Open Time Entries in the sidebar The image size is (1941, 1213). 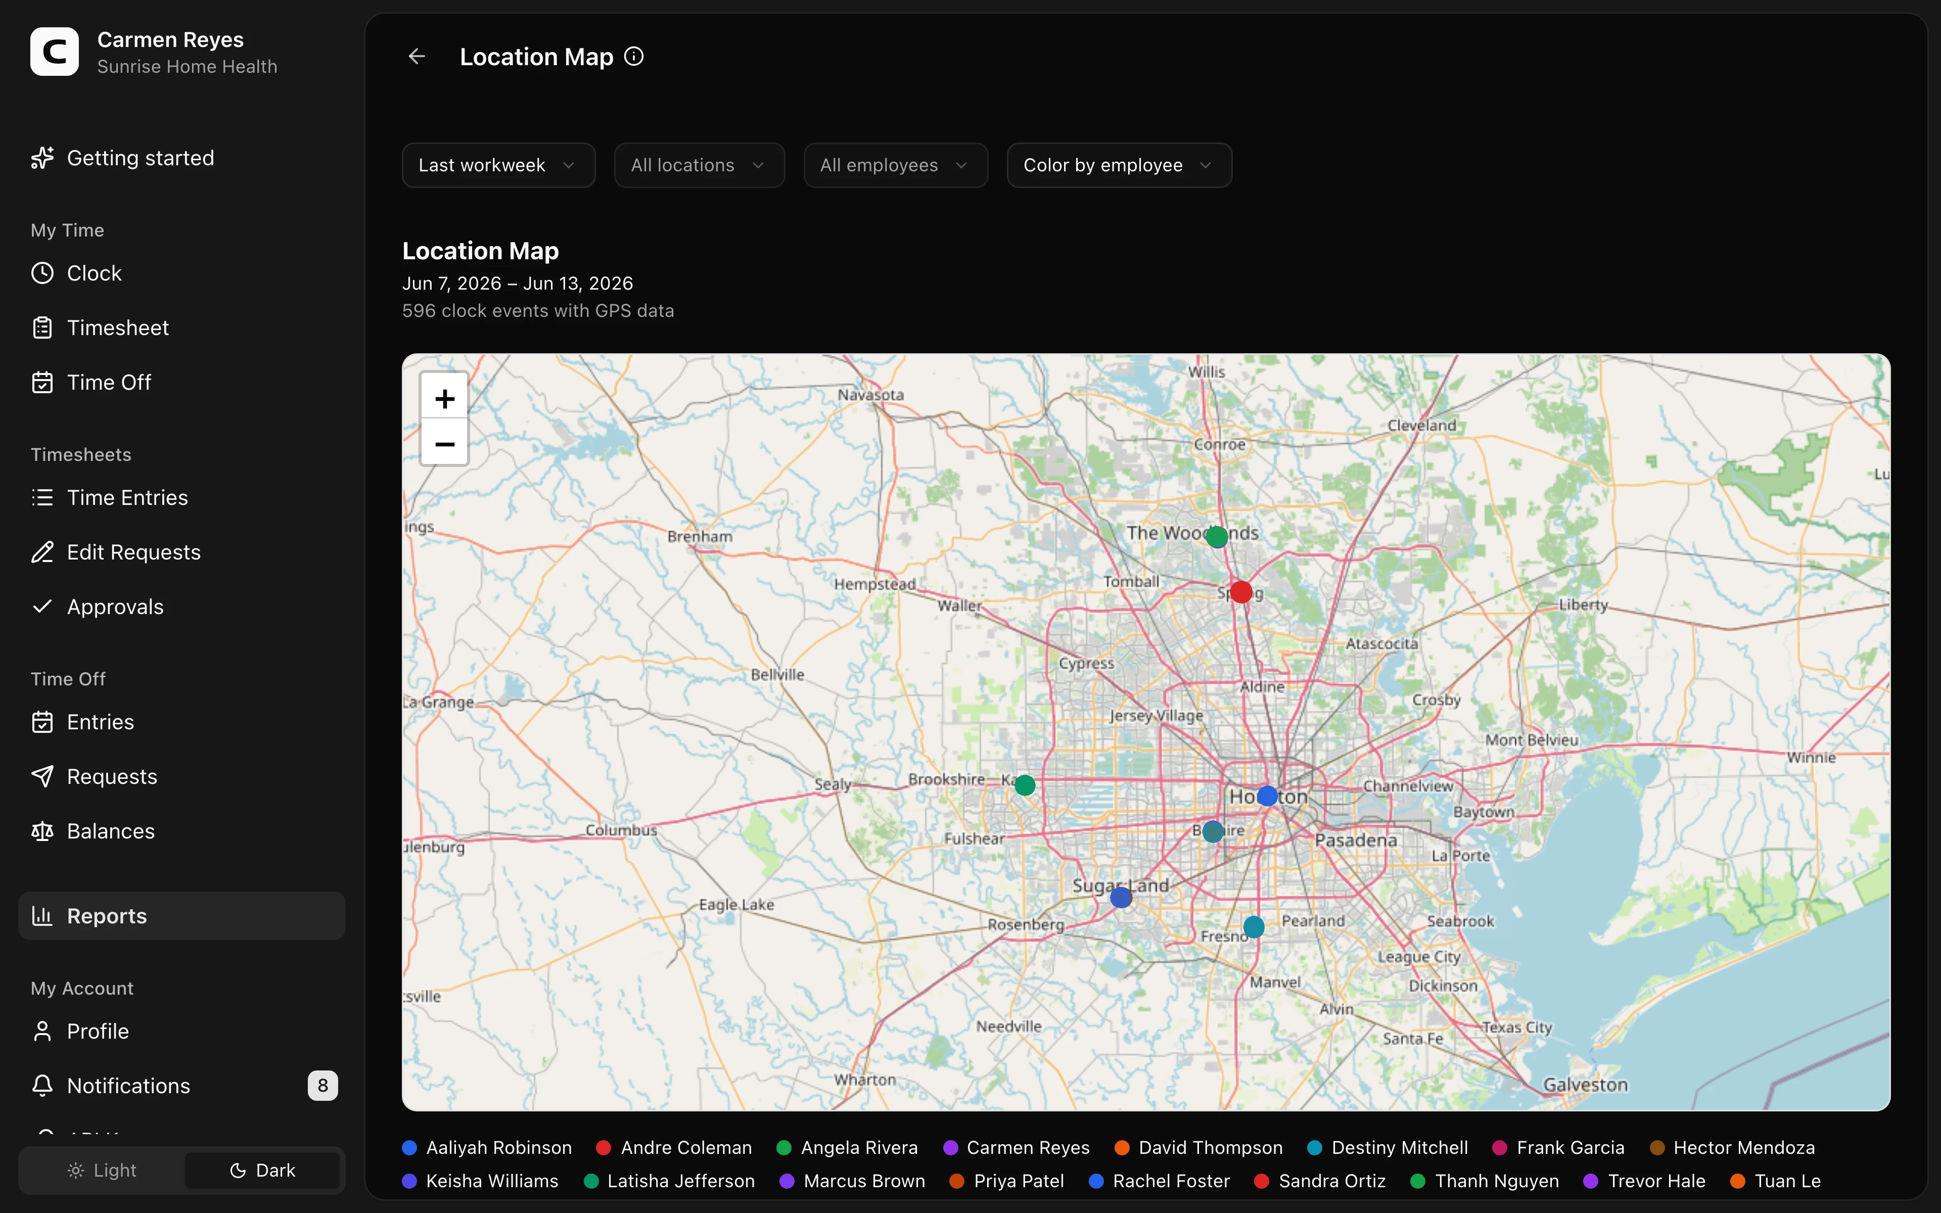[x=181, y=497]
